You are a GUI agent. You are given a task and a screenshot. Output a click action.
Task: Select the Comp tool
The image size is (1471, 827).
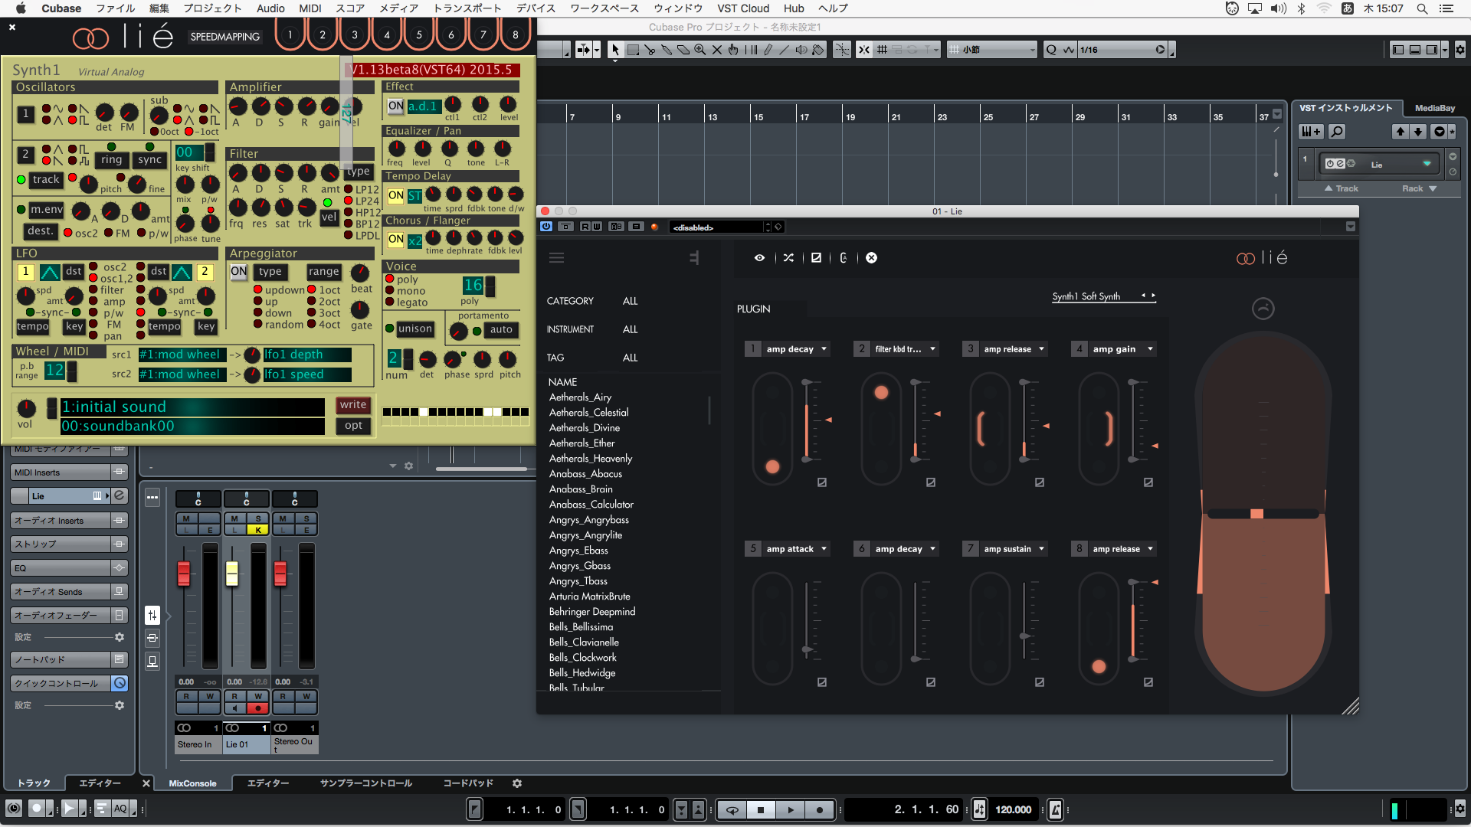tap(751, 50)
